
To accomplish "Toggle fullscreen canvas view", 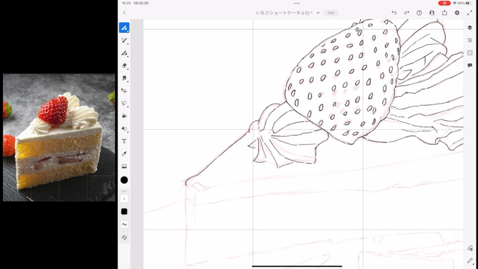I will tap(470, 13).
